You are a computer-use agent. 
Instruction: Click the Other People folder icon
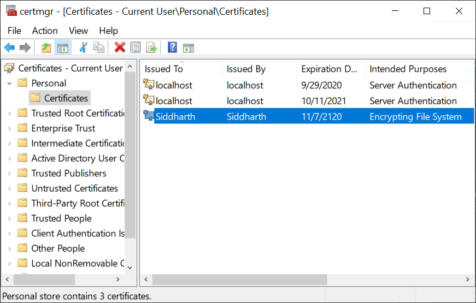[22, 248]
